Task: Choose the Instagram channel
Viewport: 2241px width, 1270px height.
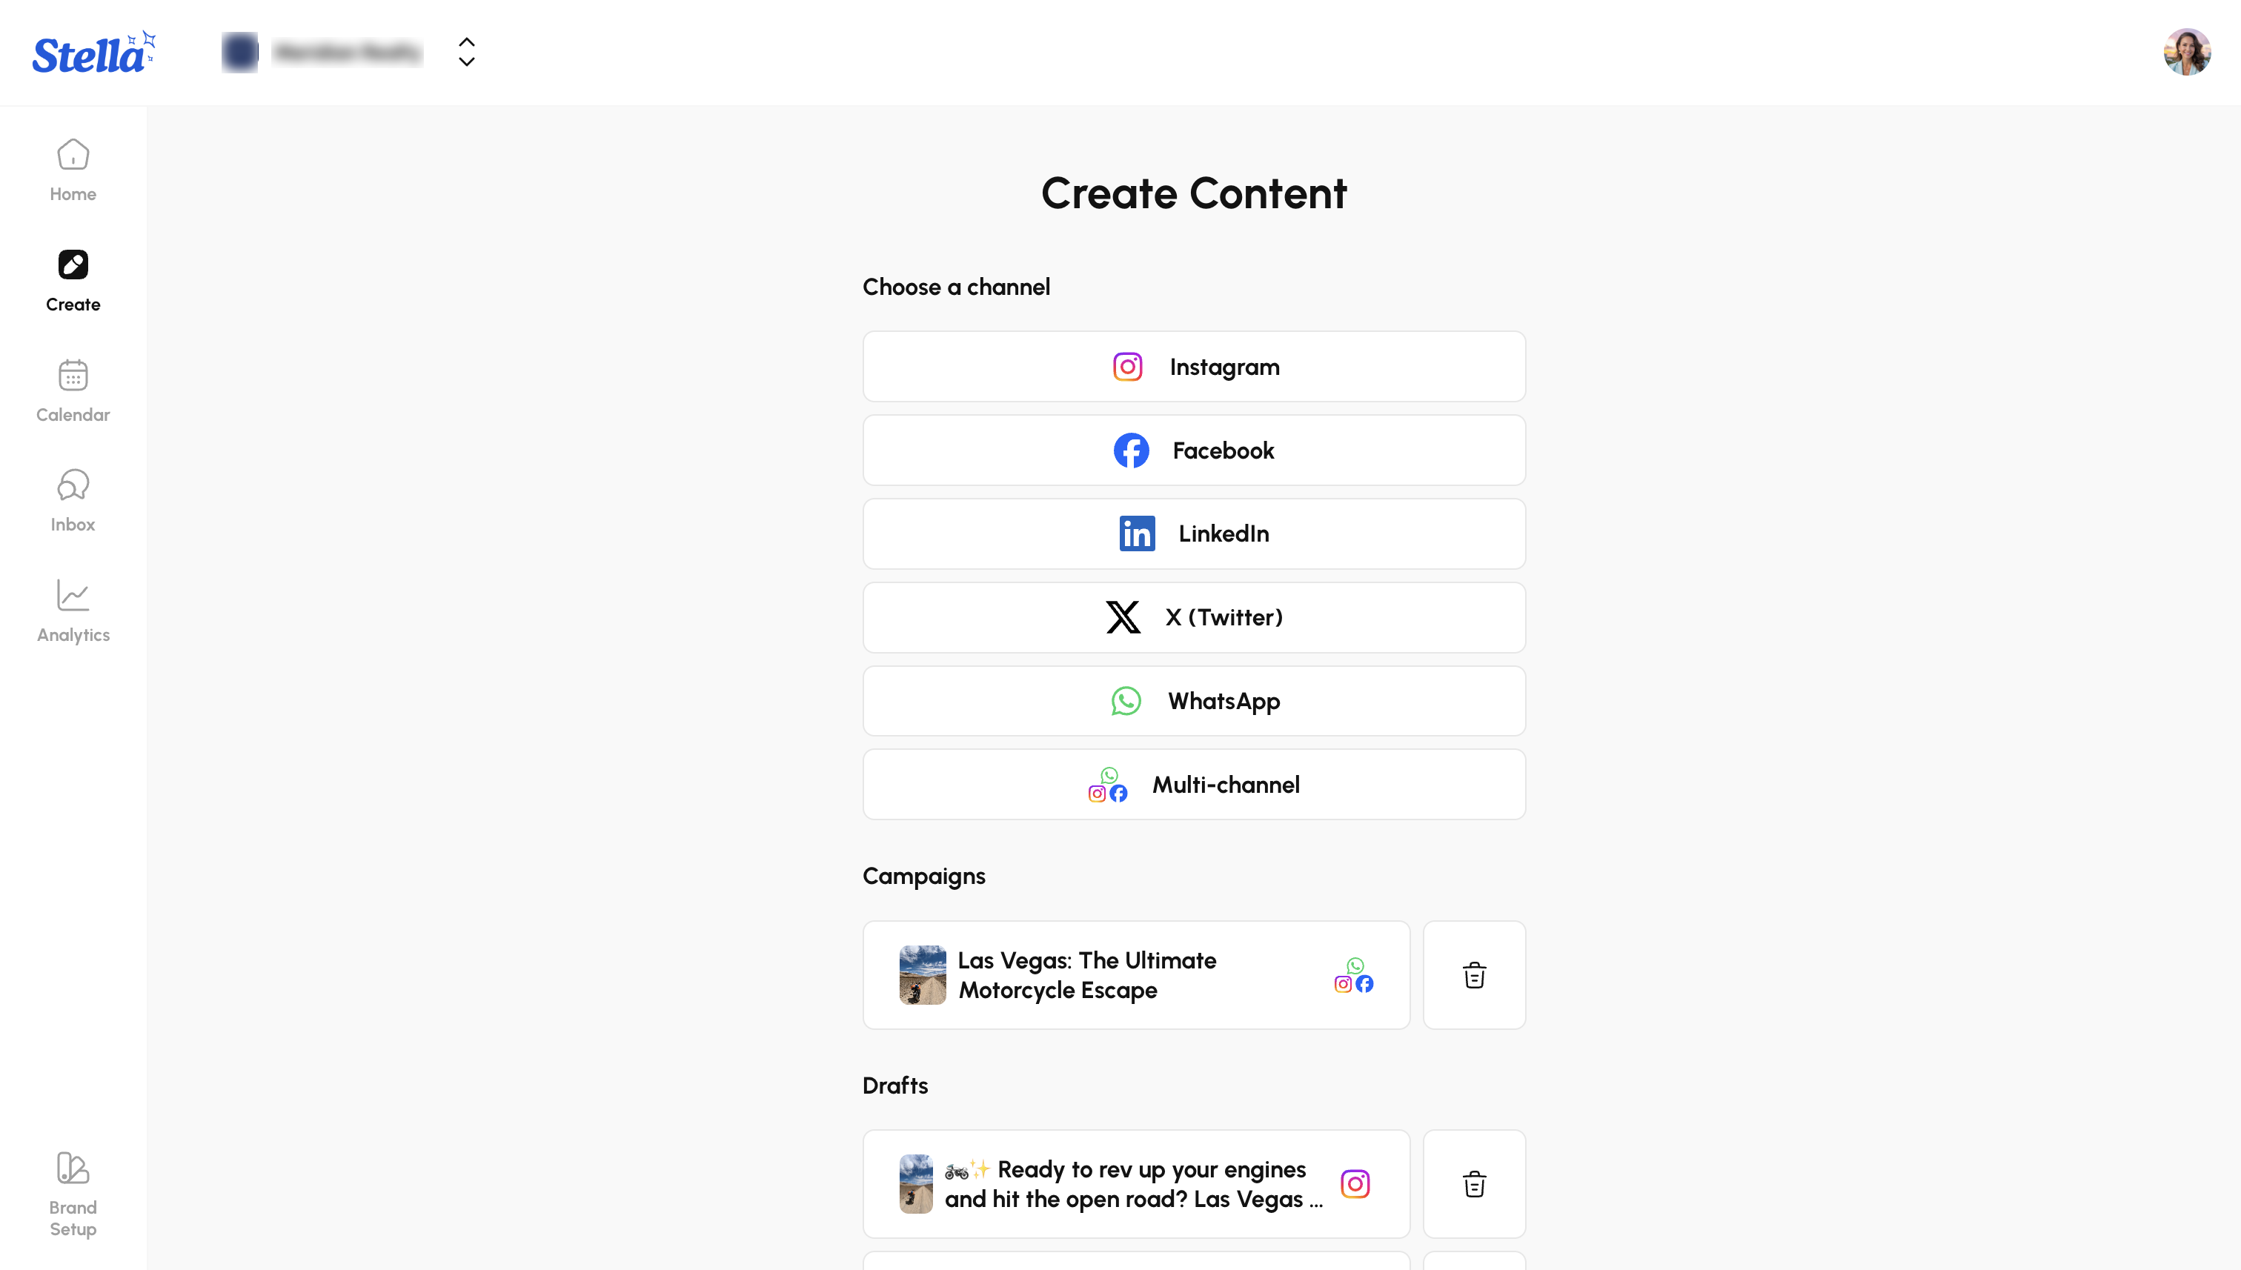Action: [x=1194, y=366]
